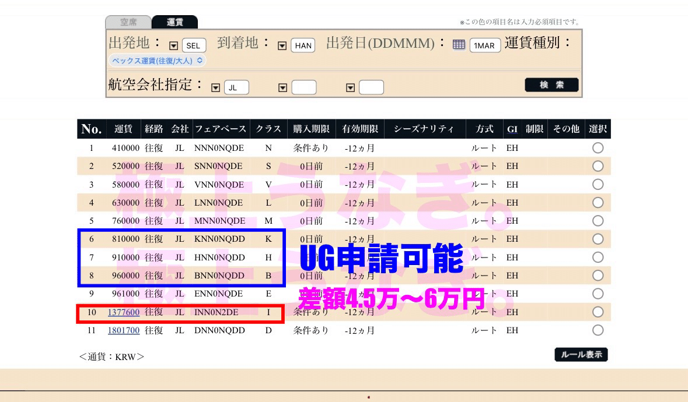
Task: Click the first airline dropdown arrow icon
Action: pyautogui.click(x=216, y=87)
